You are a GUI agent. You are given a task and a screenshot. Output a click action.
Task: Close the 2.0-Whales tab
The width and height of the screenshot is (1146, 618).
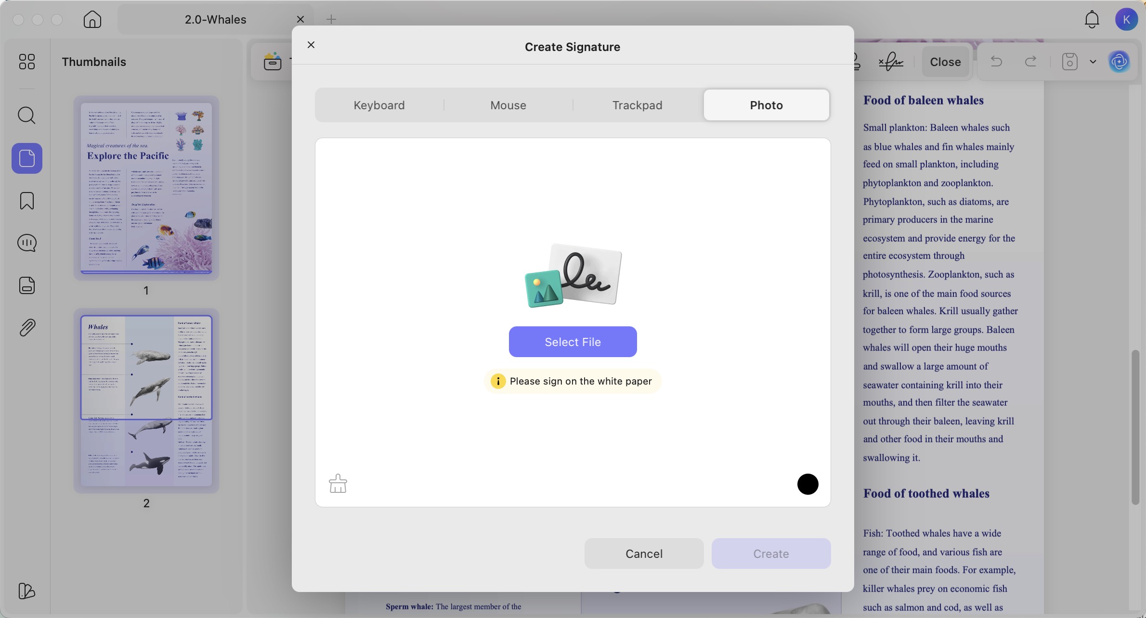pyautogui.click(x=300, y=19)
